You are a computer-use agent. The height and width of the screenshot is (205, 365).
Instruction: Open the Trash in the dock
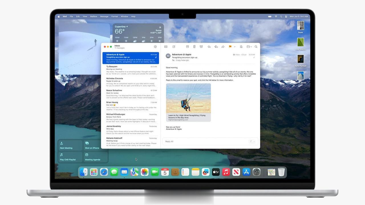tap(281, 172)
